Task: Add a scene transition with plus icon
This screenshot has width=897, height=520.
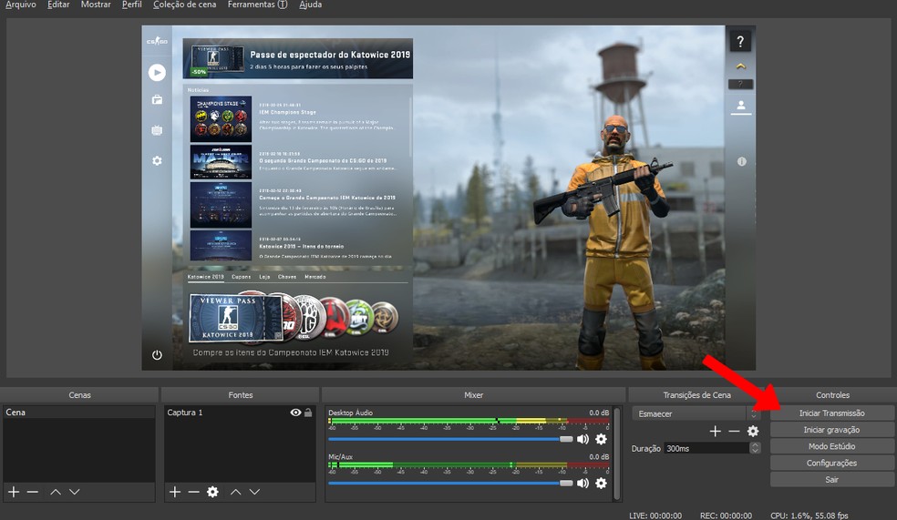Action: pyautogui.click(x=715, y=431)
